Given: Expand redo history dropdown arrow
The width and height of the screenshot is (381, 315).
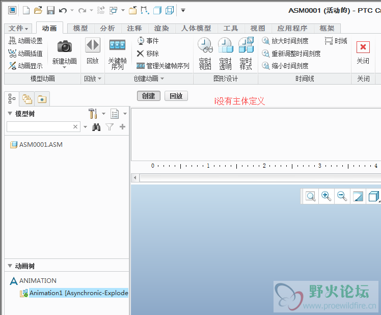Looking at the screenshot, I should (91, 10).
